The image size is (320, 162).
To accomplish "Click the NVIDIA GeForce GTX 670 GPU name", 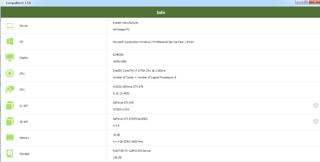I will pyautogui.click(x=128, y=87).
